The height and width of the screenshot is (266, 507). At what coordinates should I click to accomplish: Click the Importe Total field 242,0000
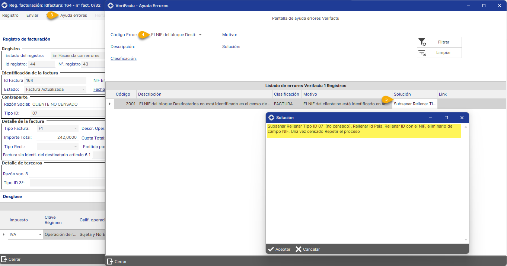pos(57,138)
